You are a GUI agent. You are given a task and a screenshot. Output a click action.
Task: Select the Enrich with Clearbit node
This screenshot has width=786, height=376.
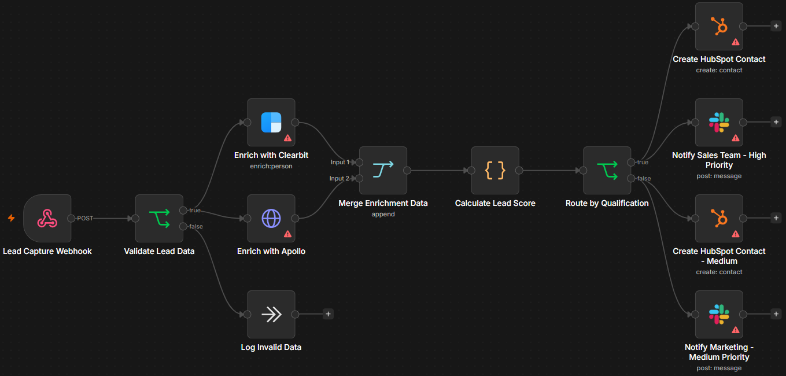tap(271, 123)
